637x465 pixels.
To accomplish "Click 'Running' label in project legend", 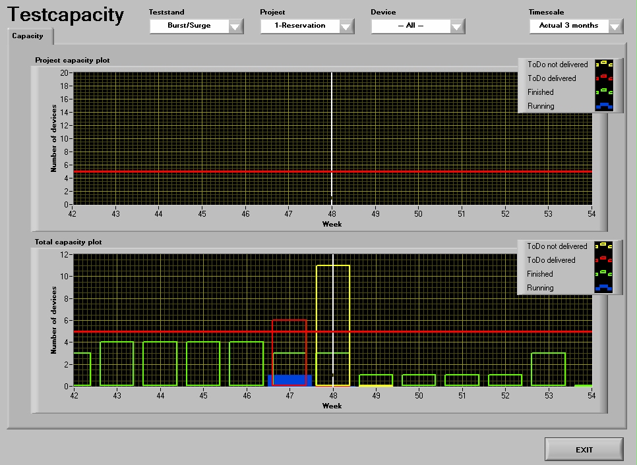I will [x=541, y=106].
